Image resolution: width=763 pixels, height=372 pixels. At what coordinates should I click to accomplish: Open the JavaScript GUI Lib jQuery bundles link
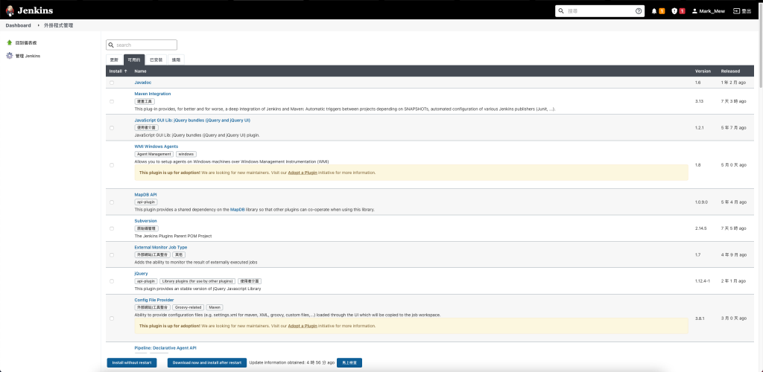[192, 120]
